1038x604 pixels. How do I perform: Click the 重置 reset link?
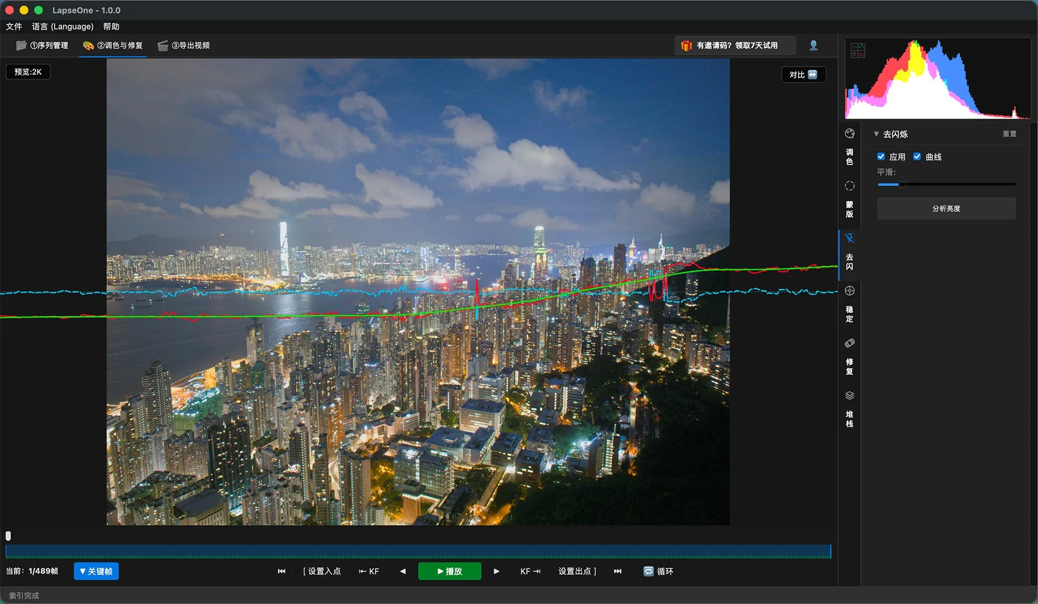[x=1009, y=134]
